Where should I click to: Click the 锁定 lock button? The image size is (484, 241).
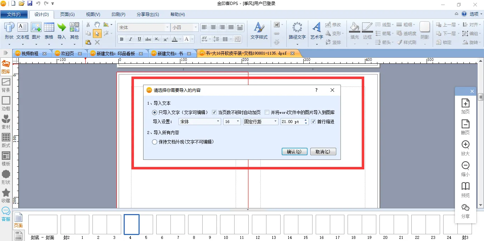(444, 42)
